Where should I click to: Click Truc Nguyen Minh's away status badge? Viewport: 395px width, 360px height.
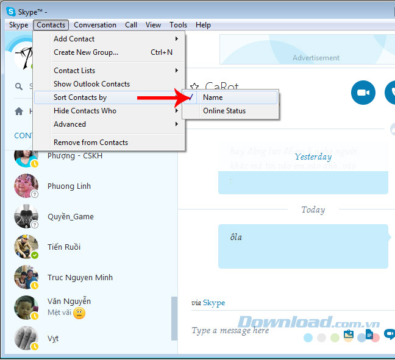35,286
